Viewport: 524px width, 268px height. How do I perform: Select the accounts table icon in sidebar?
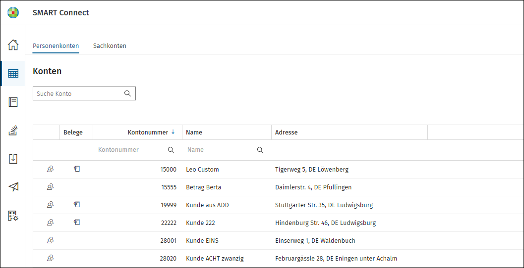tap(13, 73)
